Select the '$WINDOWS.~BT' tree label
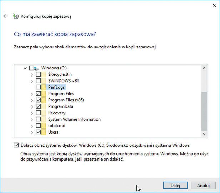Image resolution: width=220 pixels, height=193 pixels. pyautogui.click(x=64, y=81)
